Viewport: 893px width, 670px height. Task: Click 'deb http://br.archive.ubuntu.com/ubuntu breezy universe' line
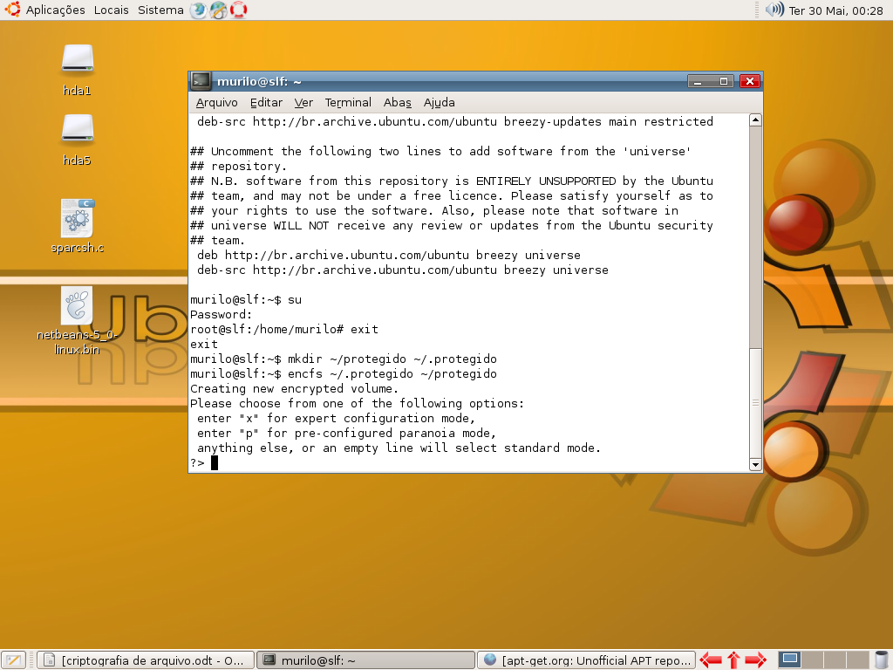[389, 256]
